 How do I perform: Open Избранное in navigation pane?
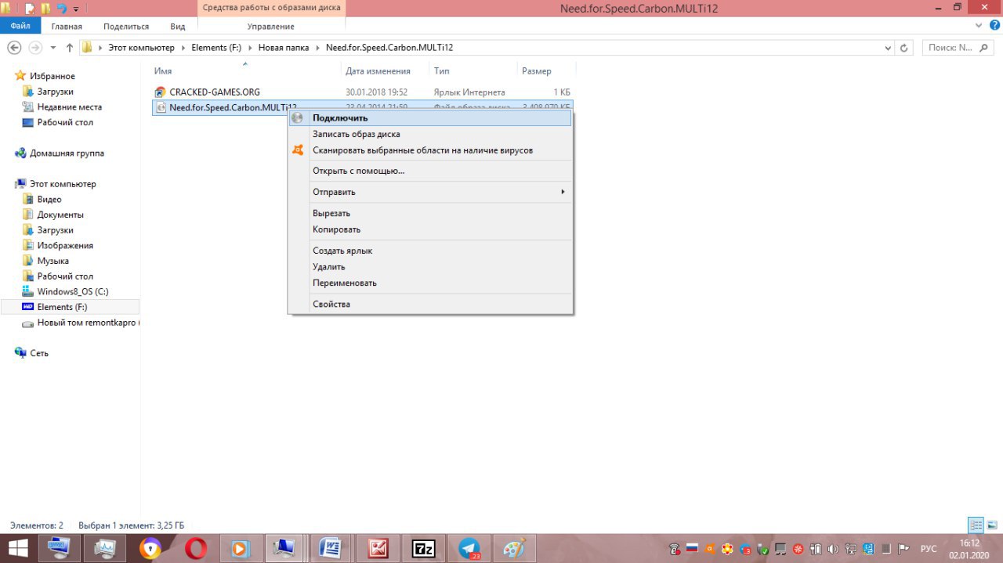point(52,76)
